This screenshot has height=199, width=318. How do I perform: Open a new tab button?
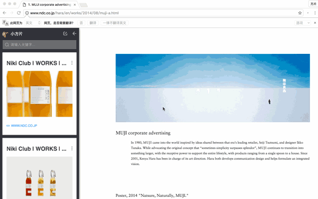click(84, 5)
